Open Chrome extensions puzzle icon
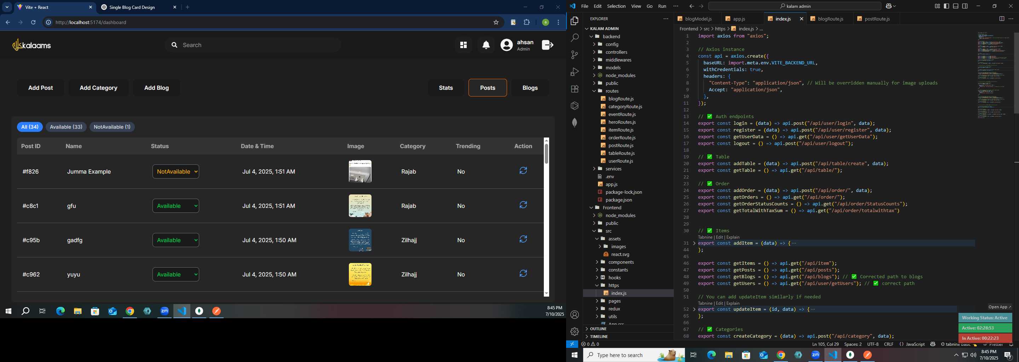1019x362 pixels. pos(526,23)
